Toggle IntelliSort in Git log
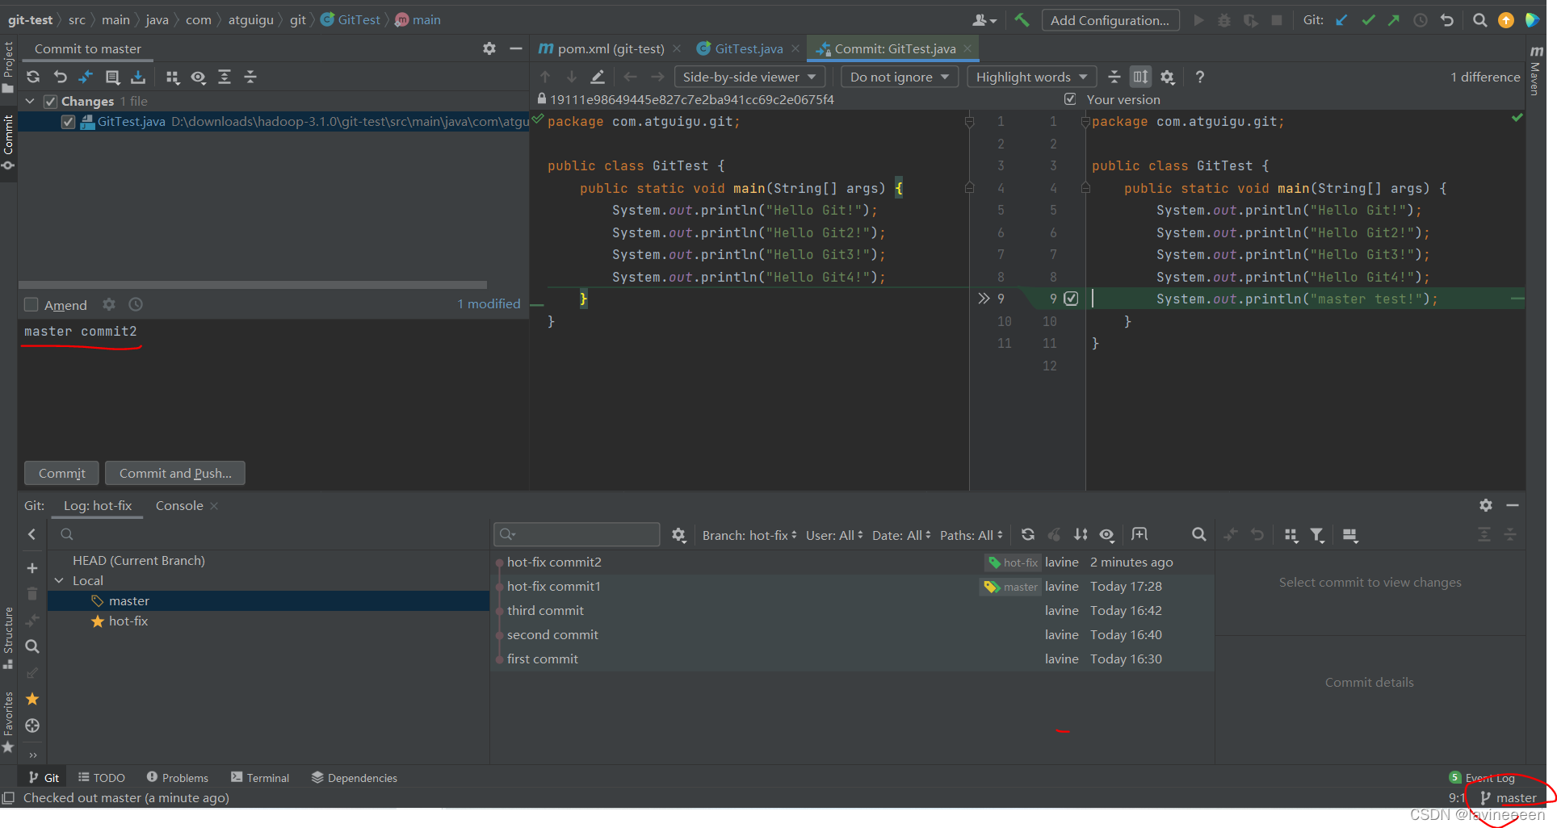Screen dimensions: 1557x828 (1081, 534)
